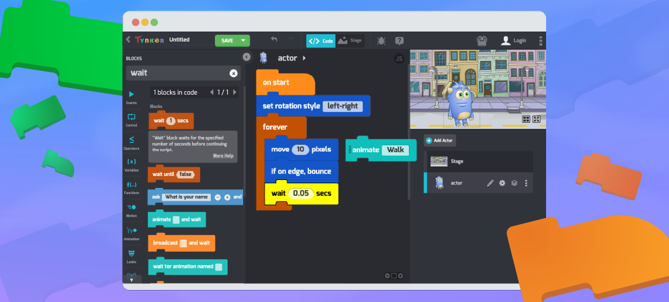The image size is (669, 302).
Task: Select the Variables block category
Action: click(x=132, y=164)
